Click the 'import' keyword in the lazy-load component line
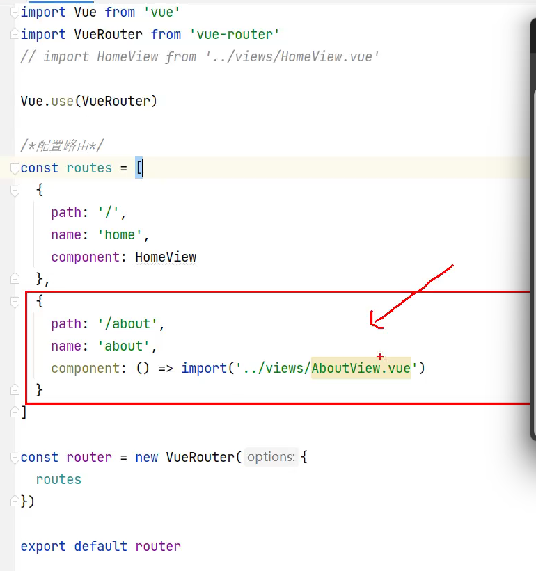Viewport: 536px width, 571px height. click(x=204, y=368)
